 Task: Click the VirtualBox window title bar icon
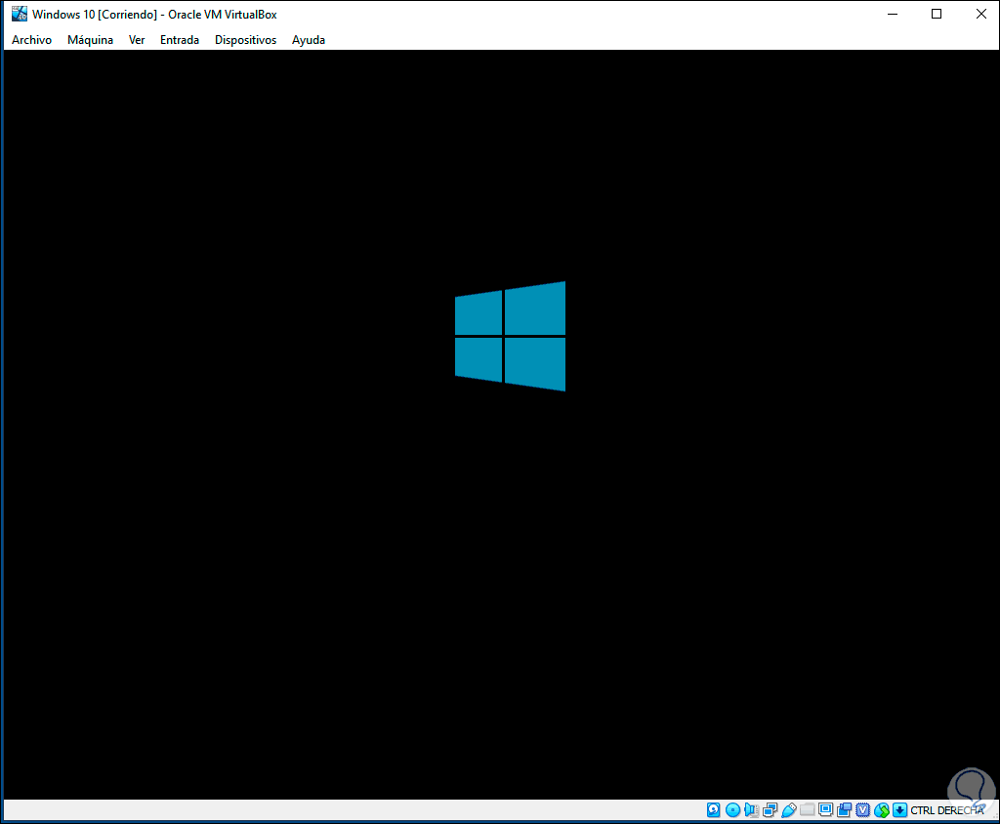20,14
